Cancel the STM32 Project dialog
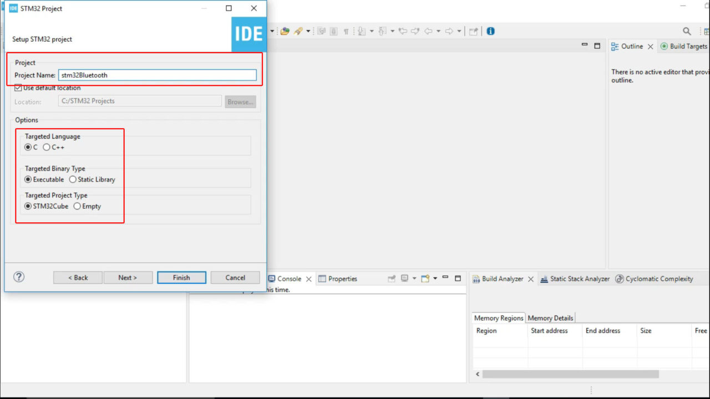 235,278
